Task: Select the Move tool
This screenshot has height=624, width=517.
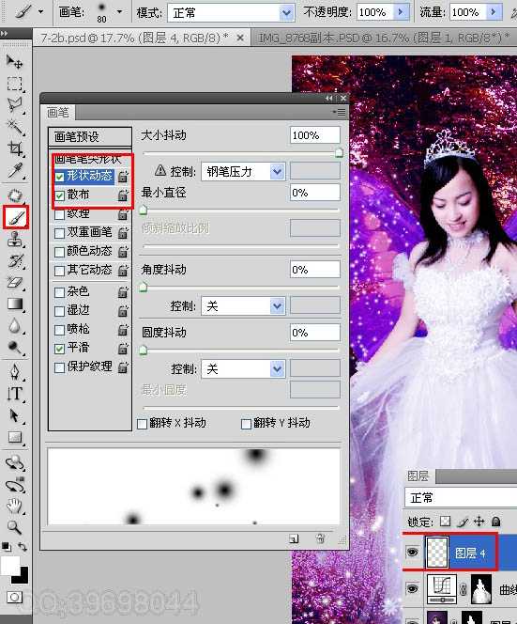Action: pos(15,62)
